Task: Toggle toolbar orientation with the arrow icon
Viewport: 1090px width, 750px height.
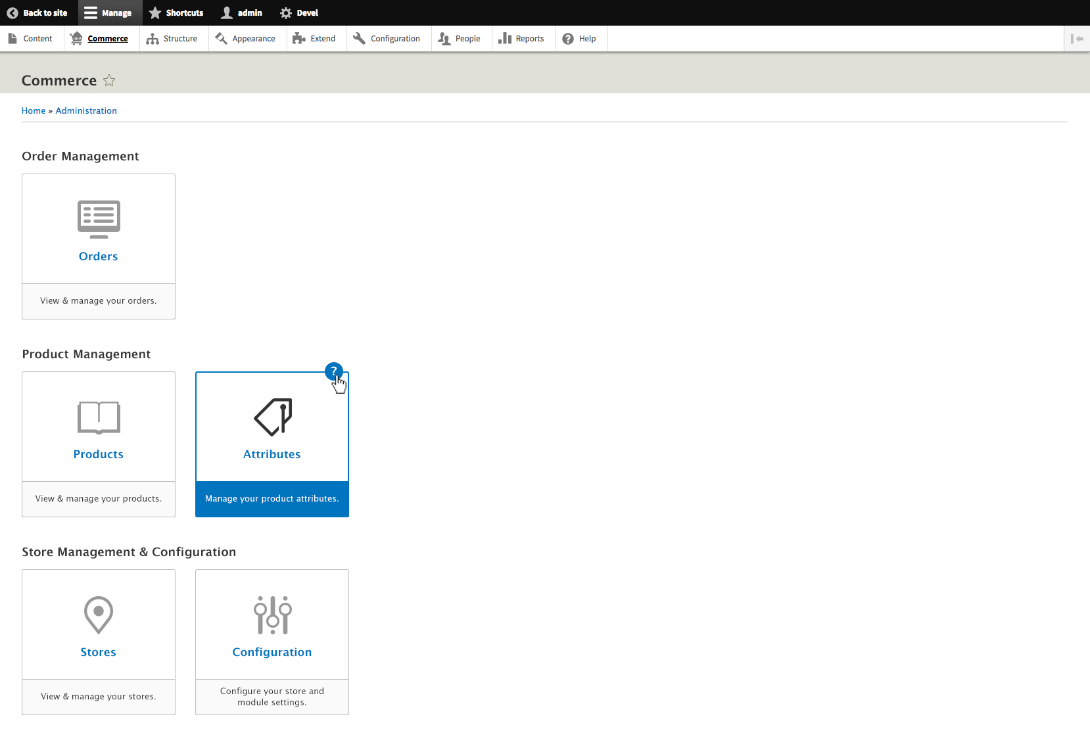Action: pos(1077,39)
